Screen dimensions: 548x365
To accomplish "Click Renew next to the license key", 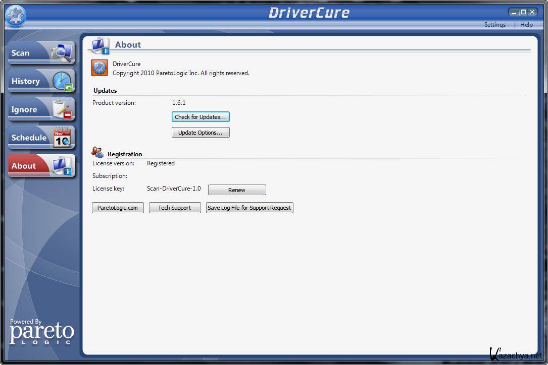I will pos(237,190).
